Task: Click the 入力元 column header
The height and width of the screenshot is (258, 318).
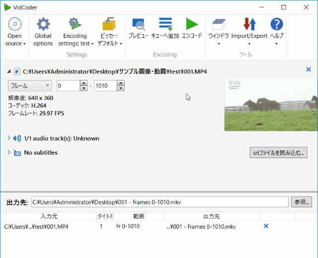Action: pos(49,216)
